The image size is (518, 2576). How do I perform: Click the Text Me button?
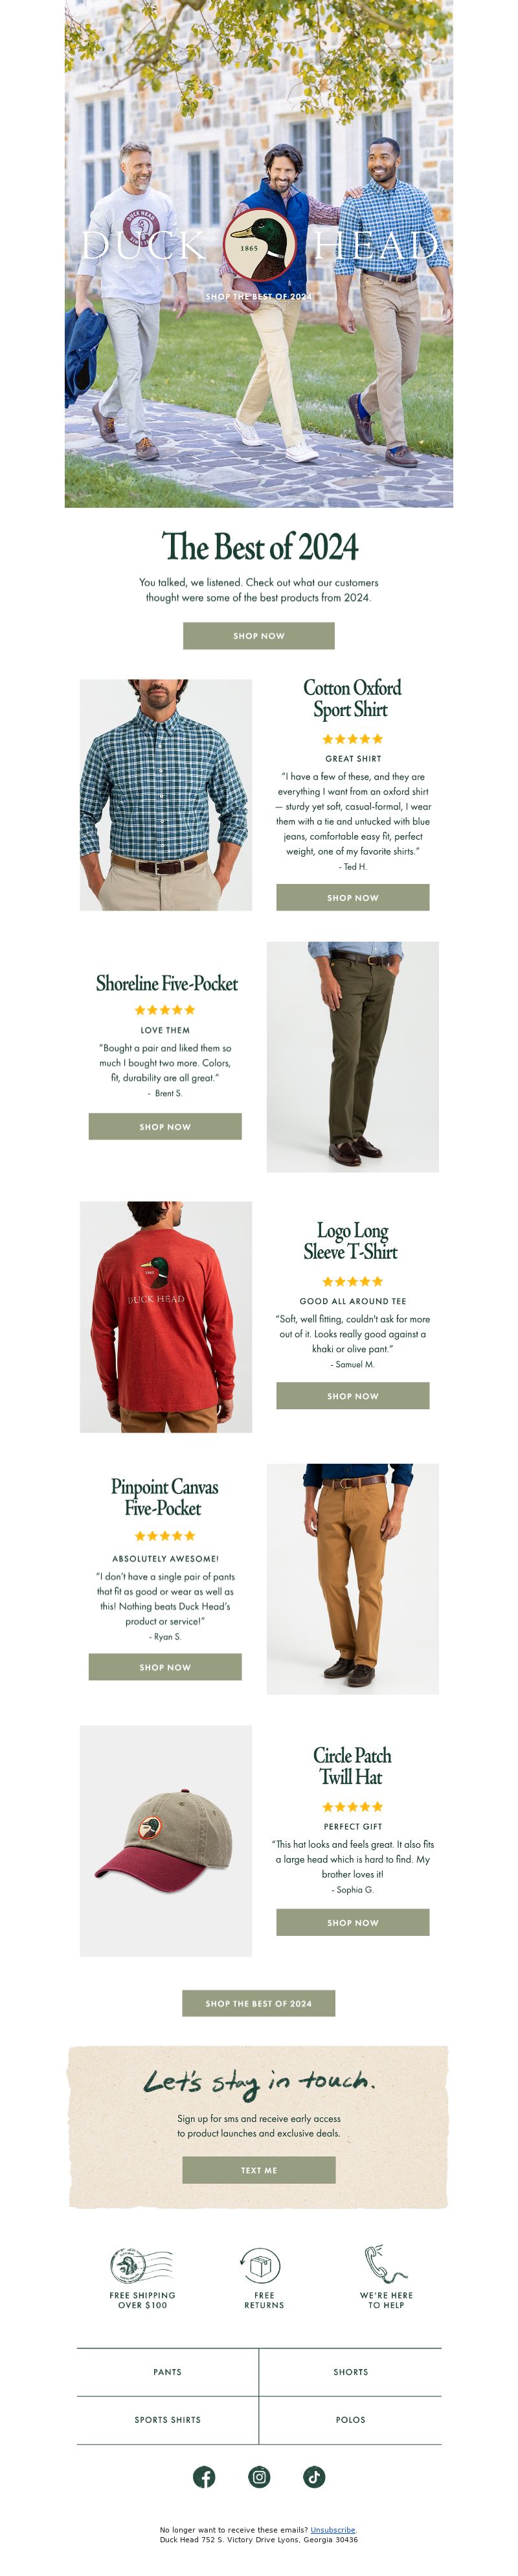click(x=258, y=2170)
